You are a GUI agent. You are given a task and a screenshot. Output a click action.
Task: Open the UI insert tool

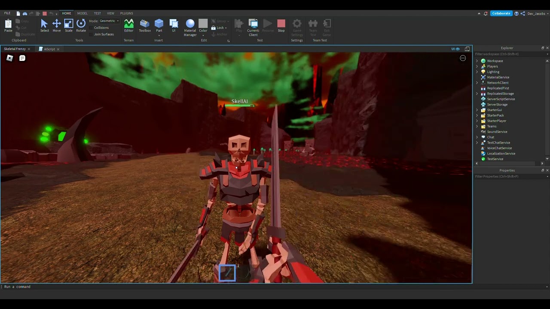[x=174, y=25]
